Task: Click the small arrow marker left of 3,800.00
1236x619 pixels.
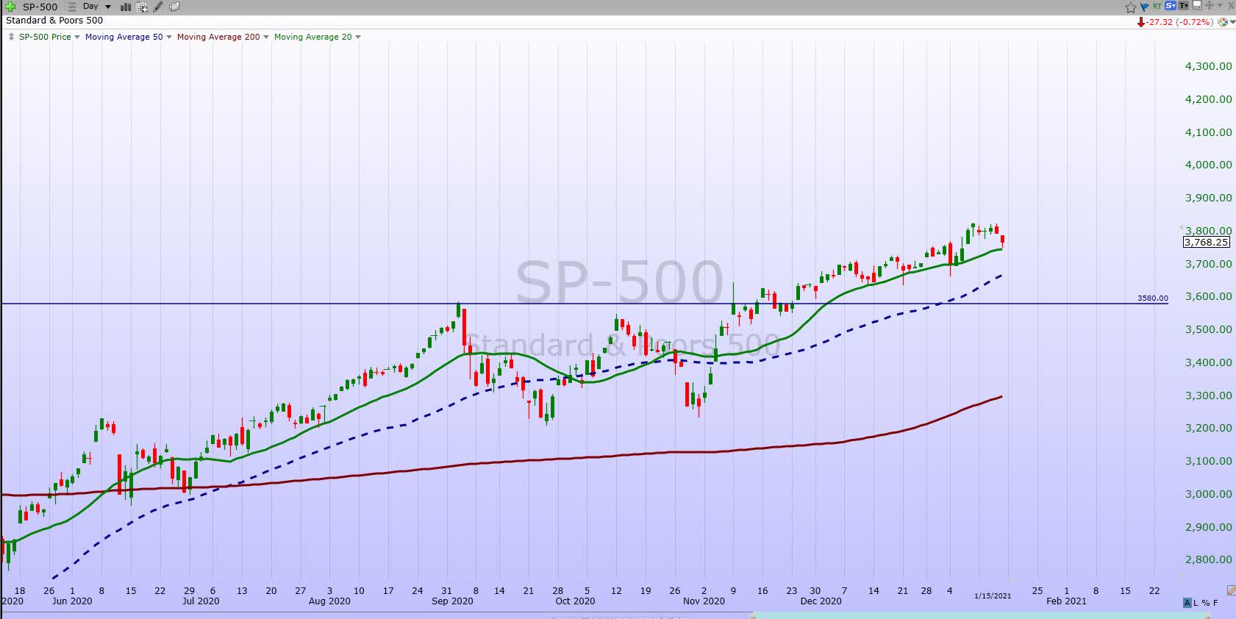Action: [x=1181, y=228]
